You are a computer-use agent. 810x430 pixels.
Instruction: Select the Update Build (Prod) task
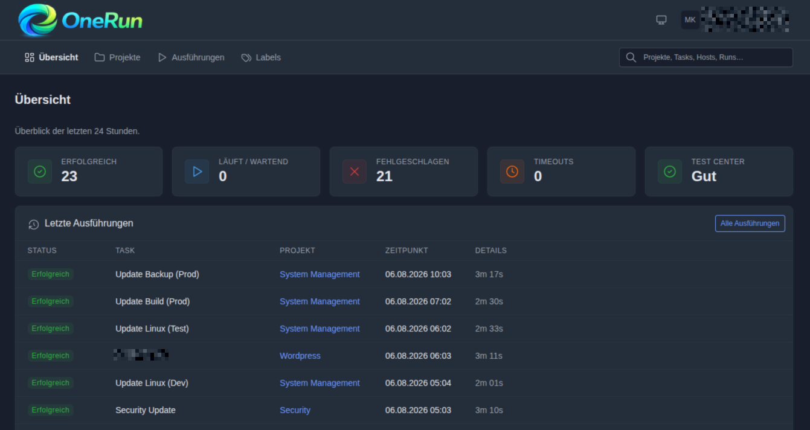(x=153, y=301)
